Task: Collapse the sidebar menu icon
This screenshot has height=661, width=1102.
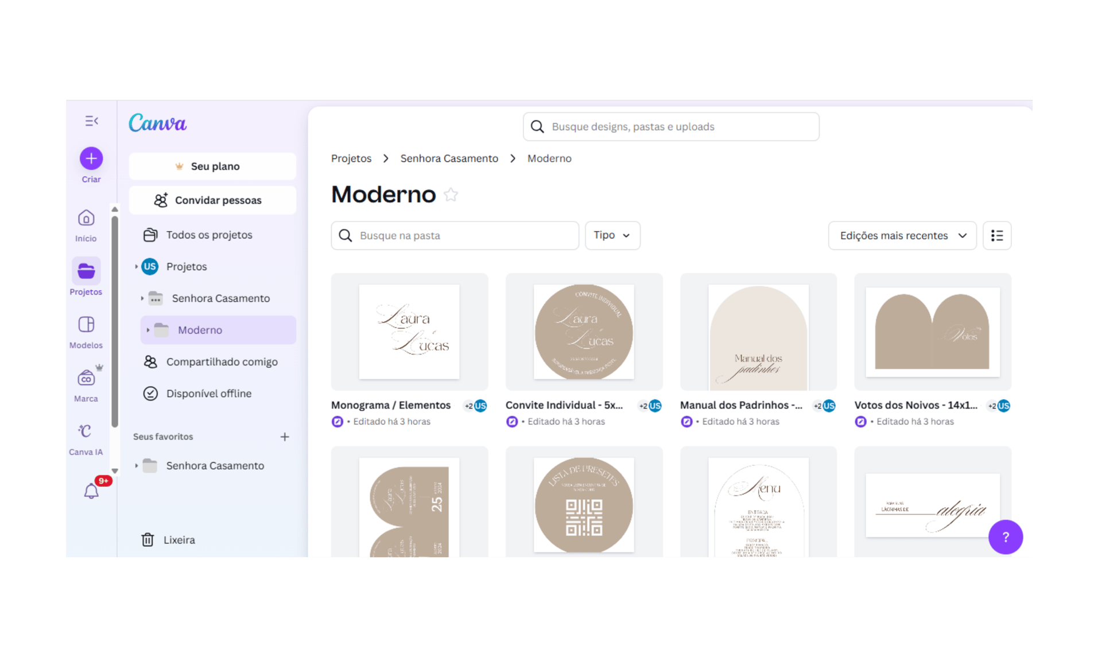Action: click(x=91, y=121)
